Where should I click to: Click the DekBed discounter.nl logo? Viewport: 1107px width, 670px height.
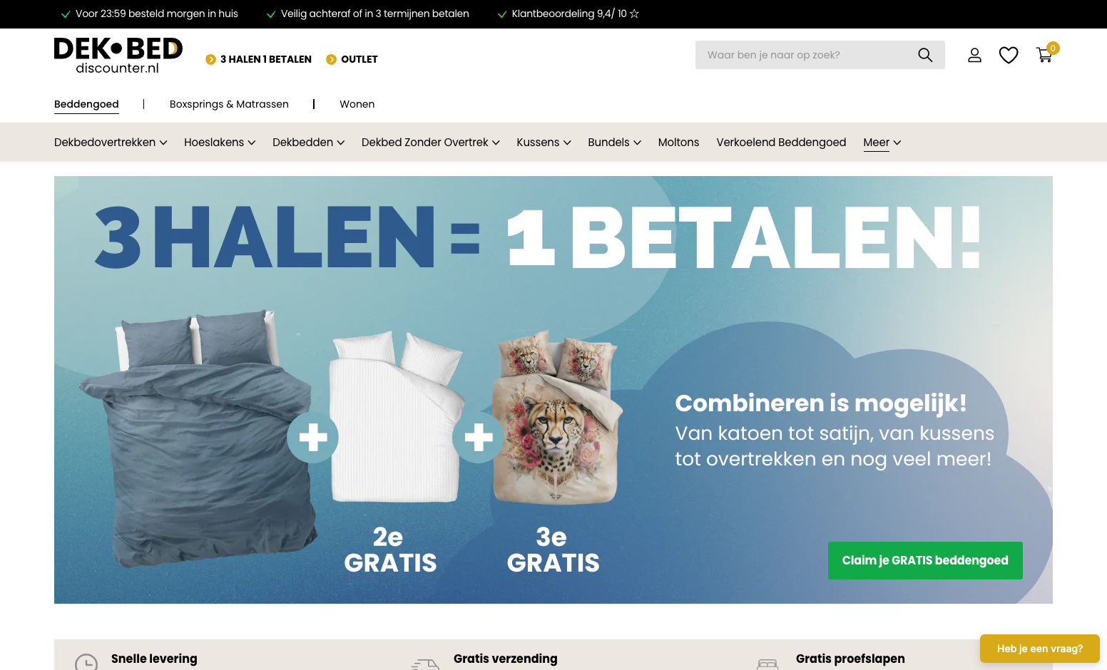click(118, 56)
